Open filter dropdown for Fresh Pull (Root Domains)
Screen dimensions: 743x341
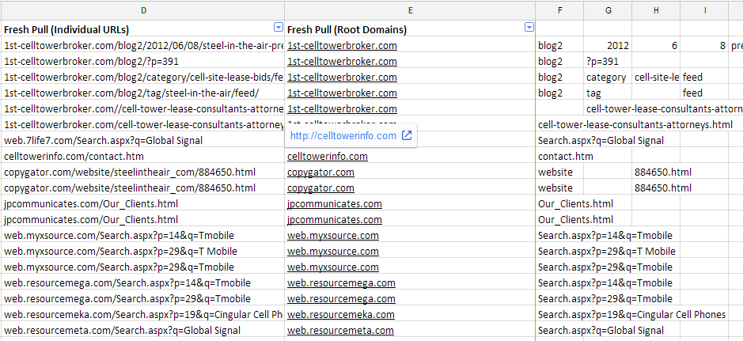coord(529,28)
